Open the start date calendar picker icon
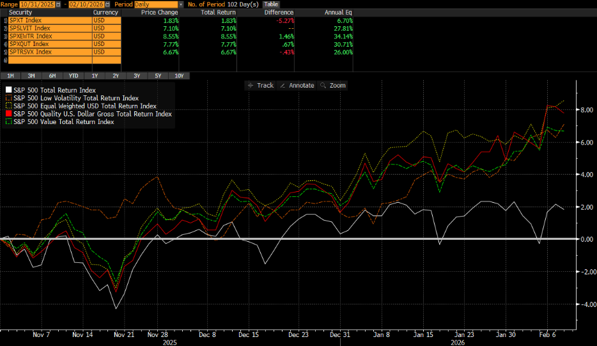 [59, 4]
